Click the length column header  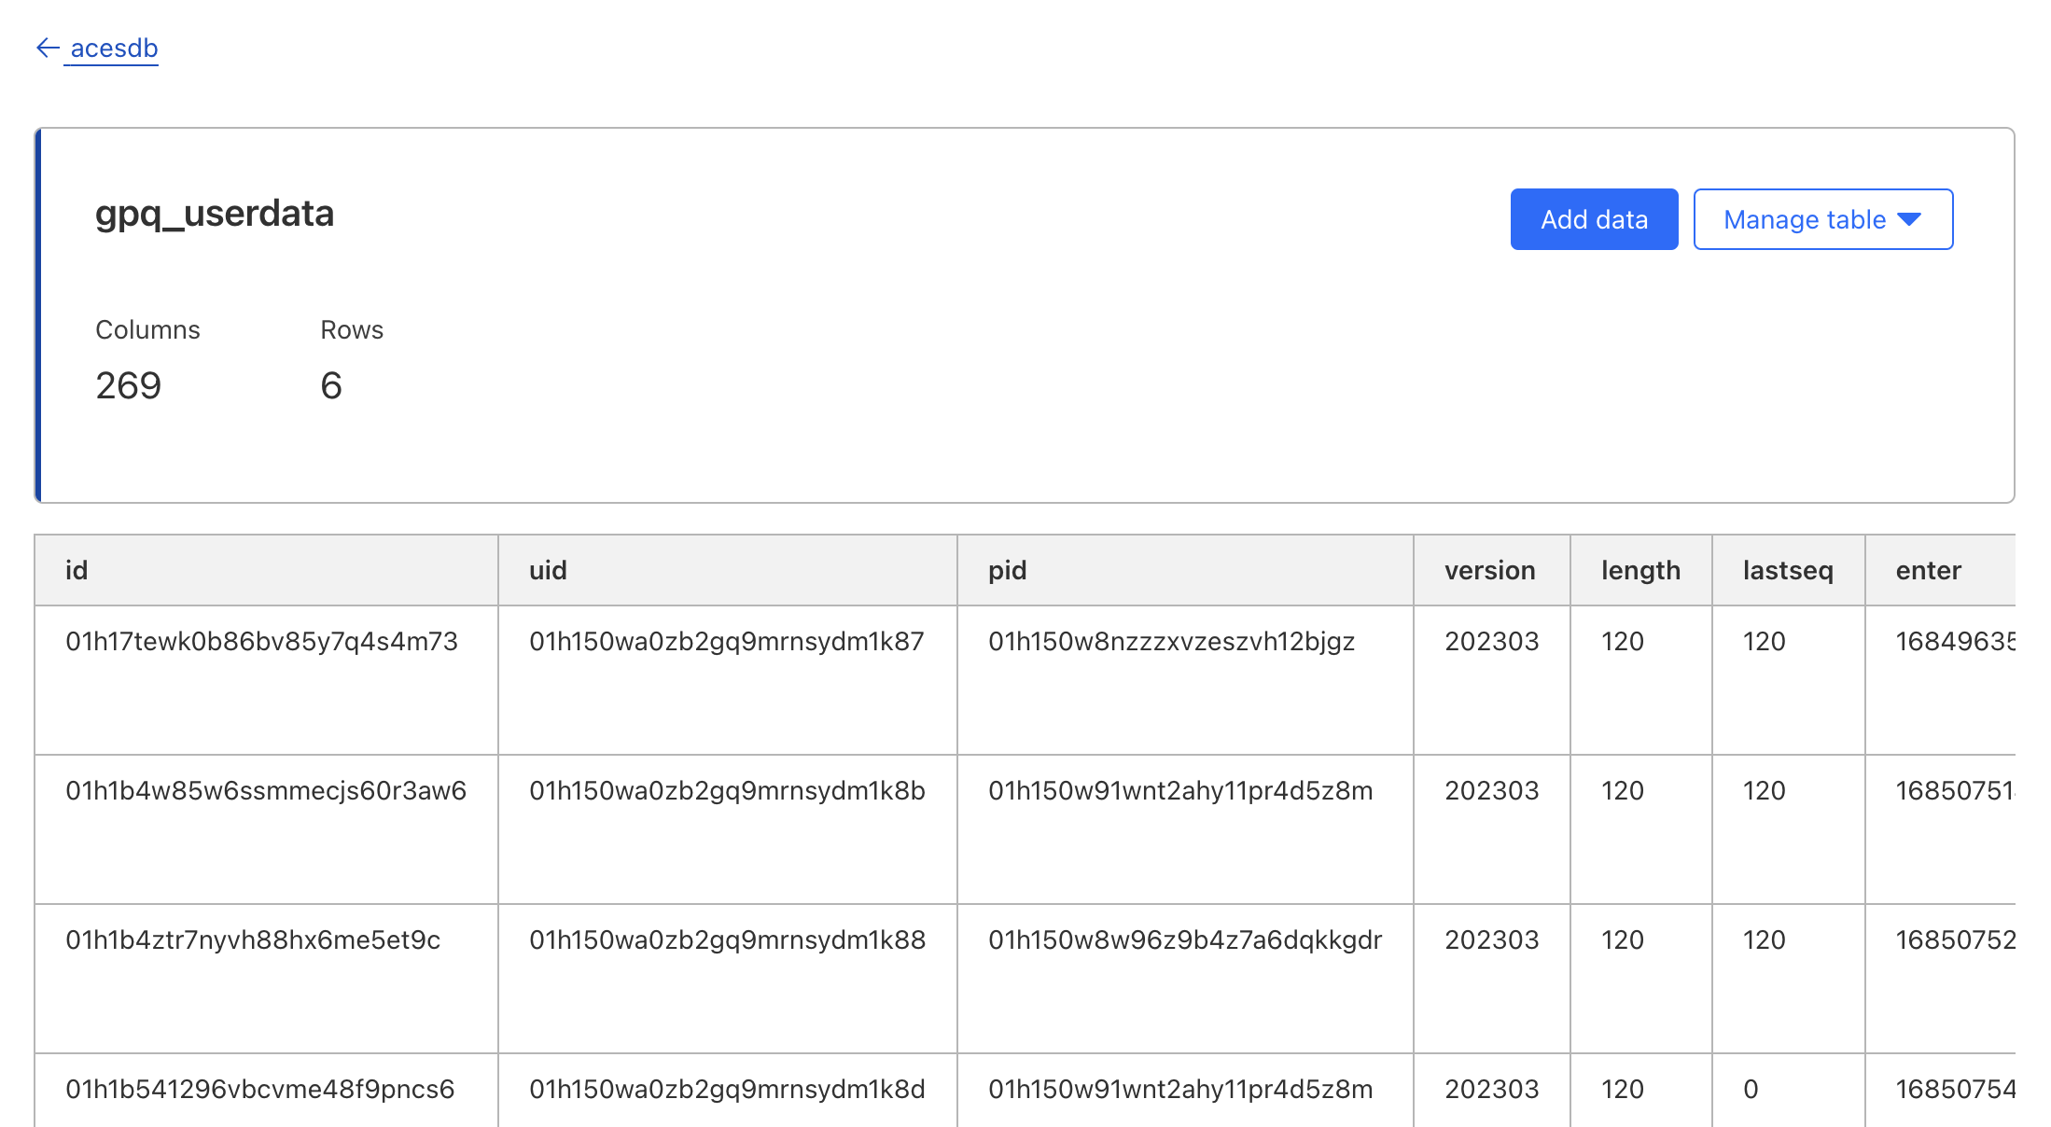(x=1640, y=570)
